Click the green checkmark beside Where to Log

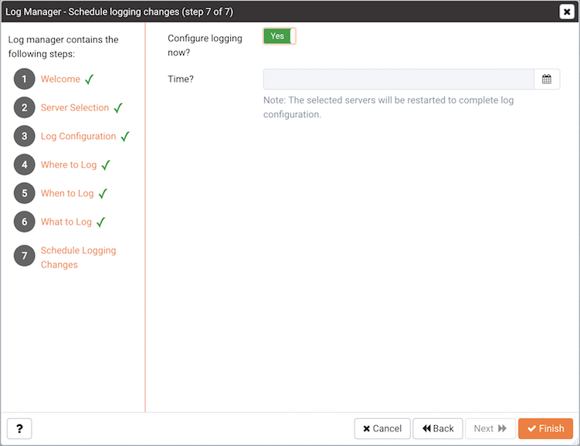click(106, 165)
